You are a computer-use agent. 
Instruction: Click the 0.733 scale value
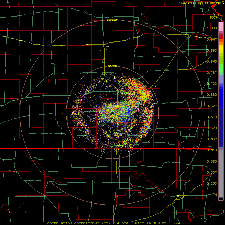point(212,84)
